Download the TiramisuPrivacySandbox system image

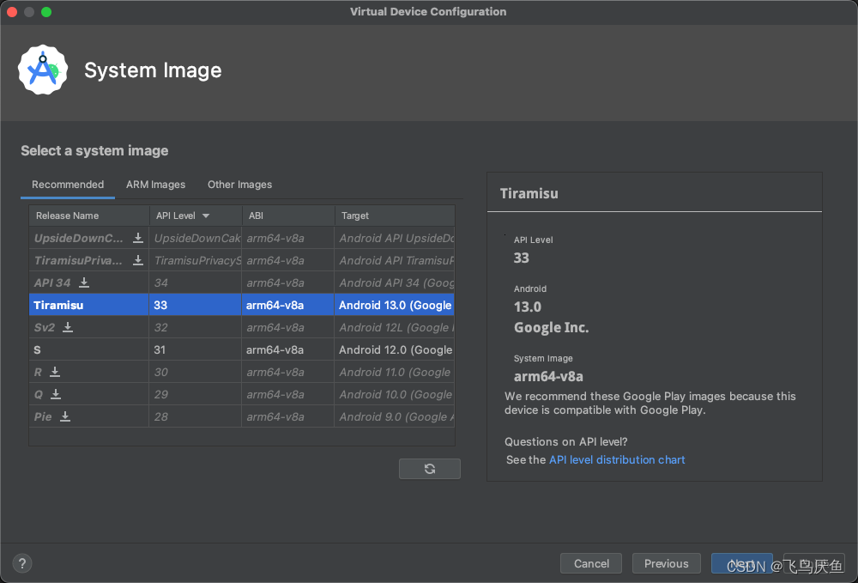point(138,260)
